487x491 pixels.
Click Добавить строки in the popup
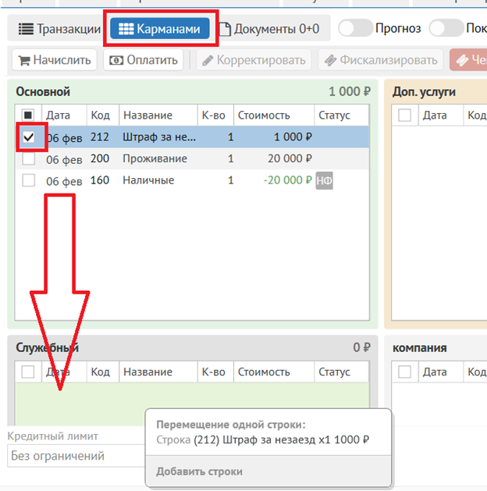pyautogui.click(x=199, y=471)
